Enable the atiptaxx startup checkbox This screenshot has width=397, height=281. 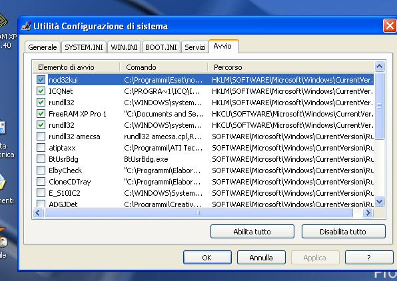41,148
